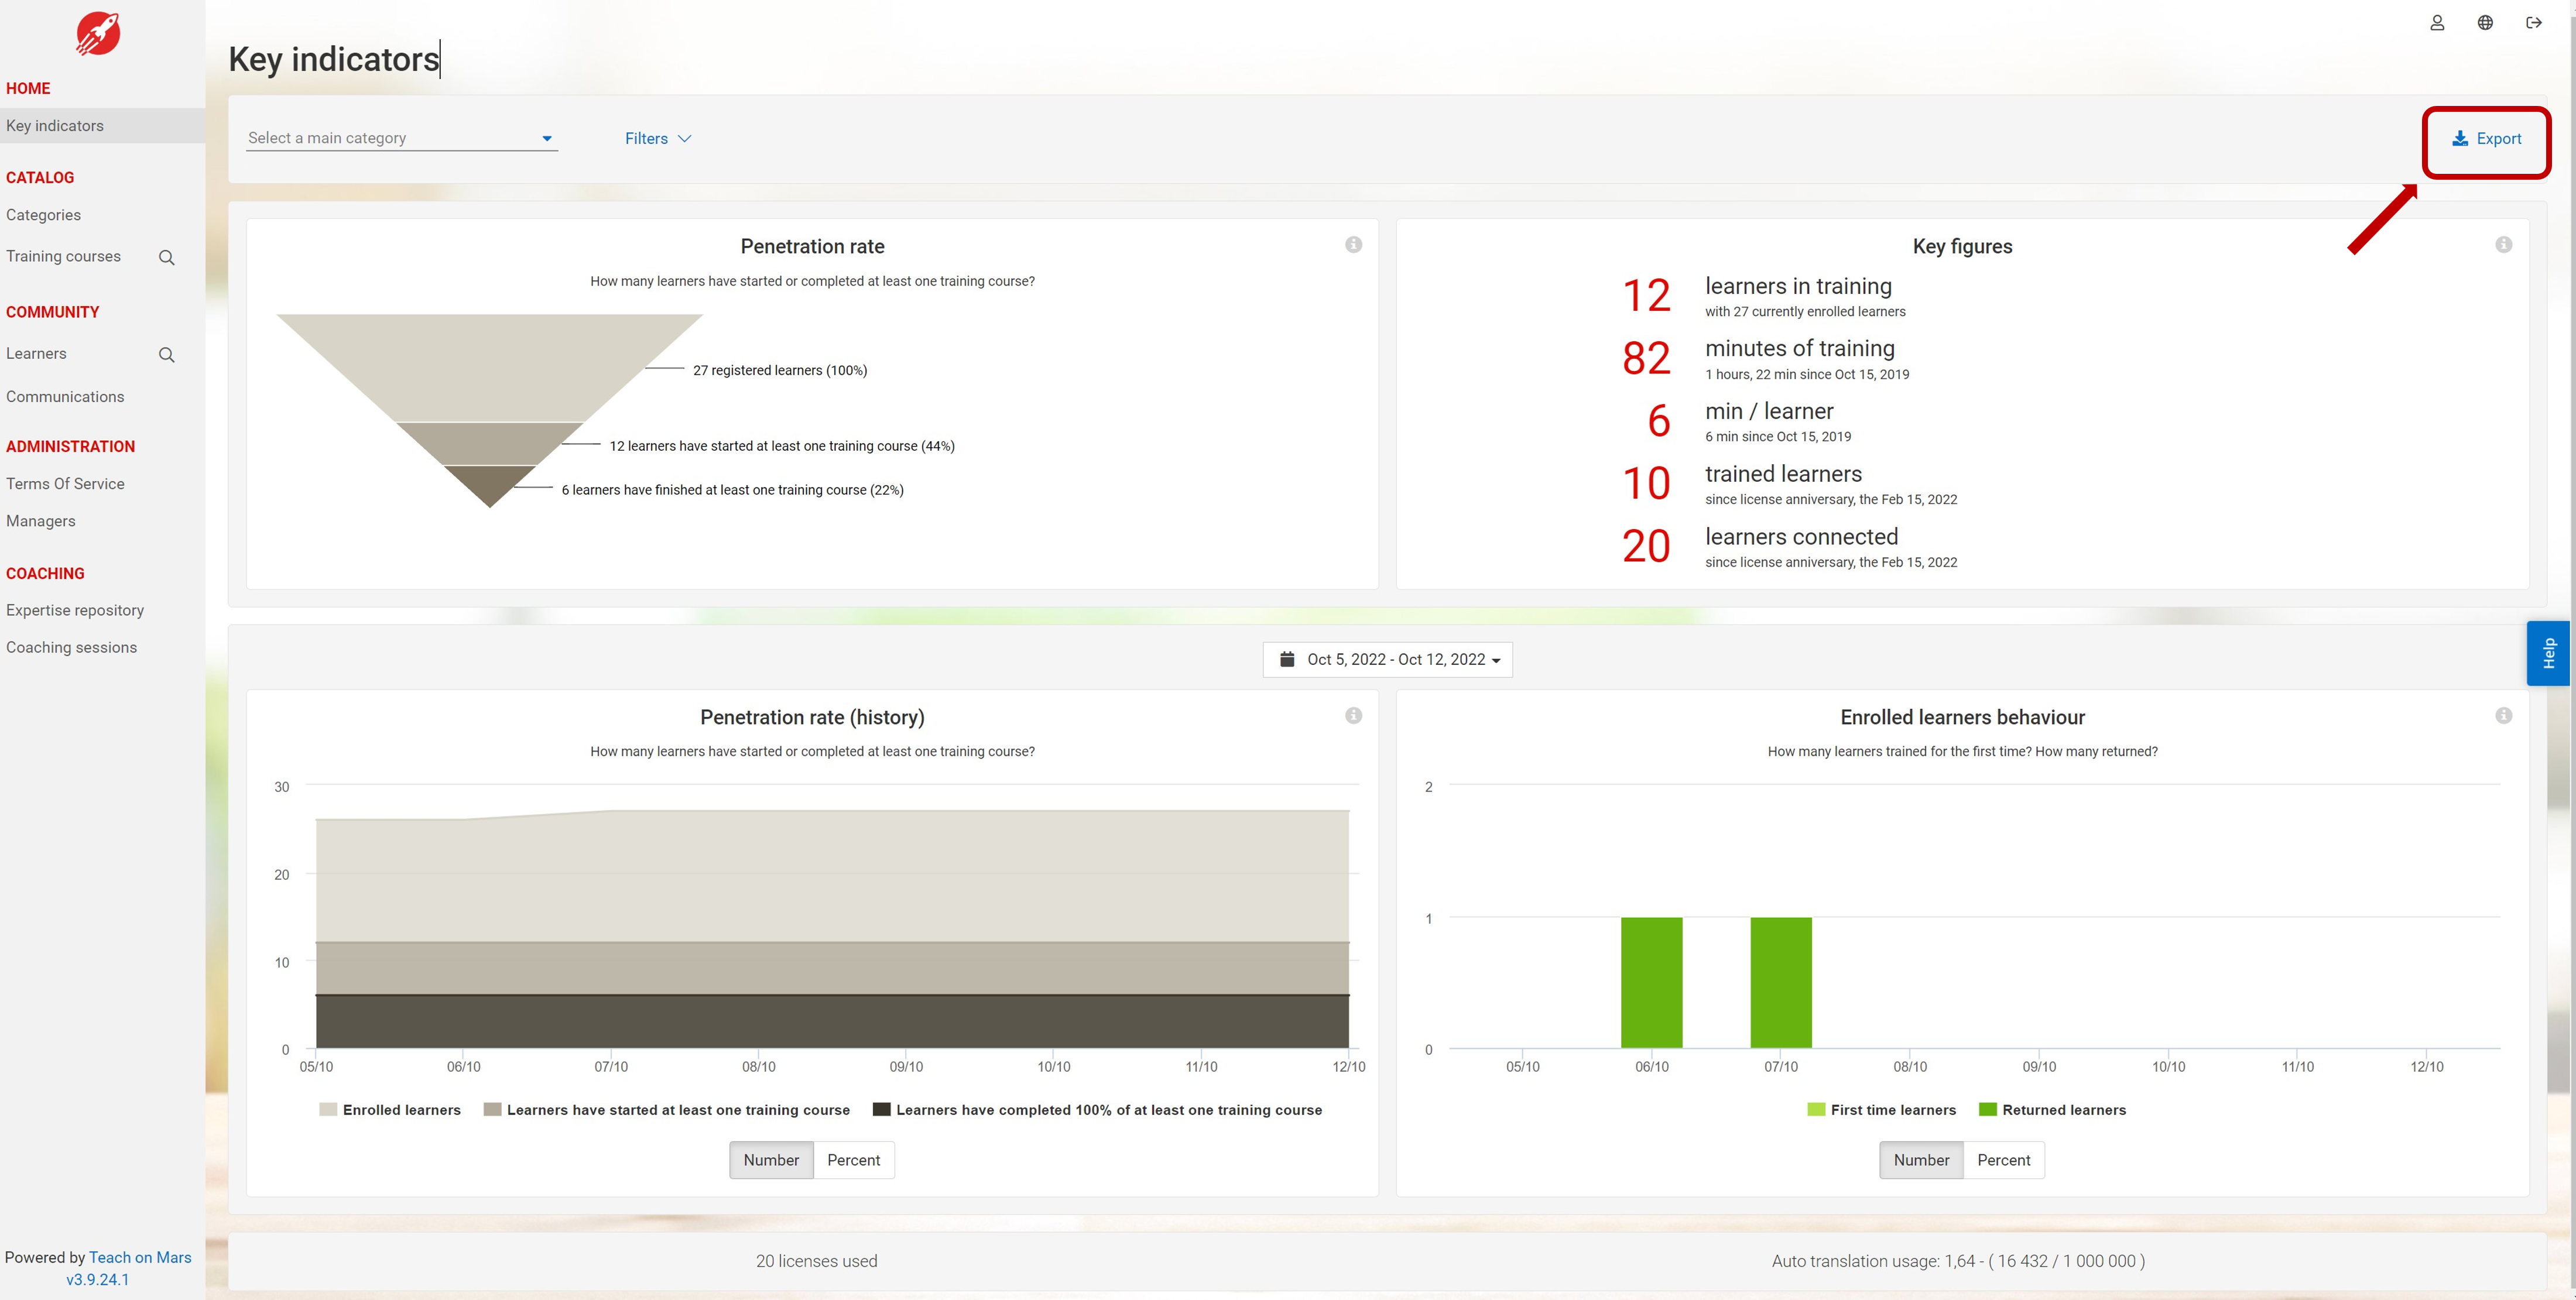Click the v3.9.24.1 version text
The width and height of the screenshot is (2576, 1300).
point(98,1280)
